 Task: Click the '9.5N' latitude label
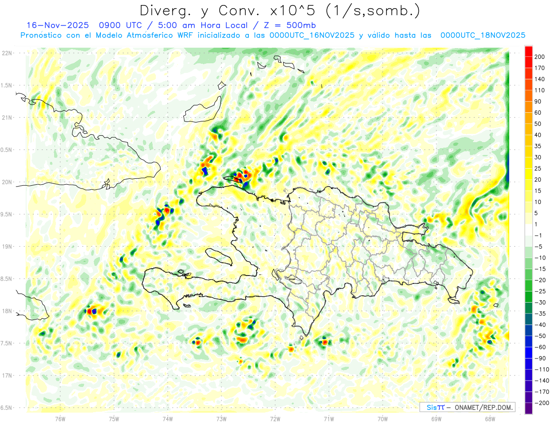(x=6, y=215)
